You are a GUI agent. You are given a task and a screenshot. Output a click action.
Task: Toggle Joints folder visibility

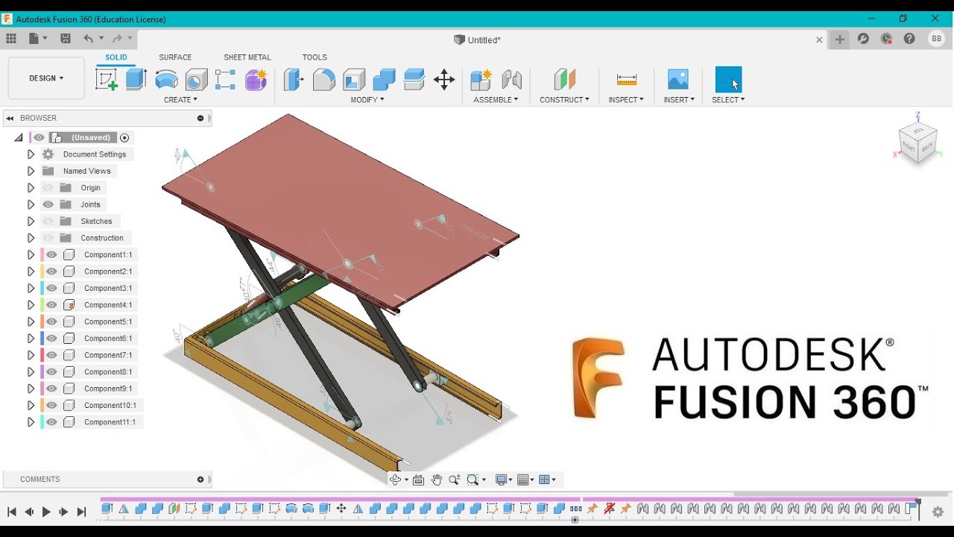48,204
